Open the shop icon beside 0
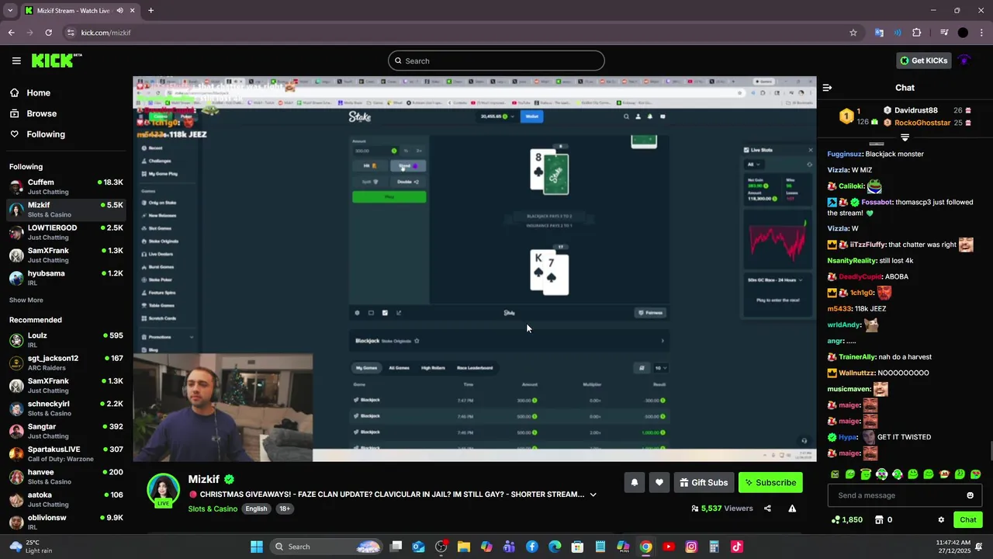This screenshot has height=559, width=993. (x=879, y=520)
